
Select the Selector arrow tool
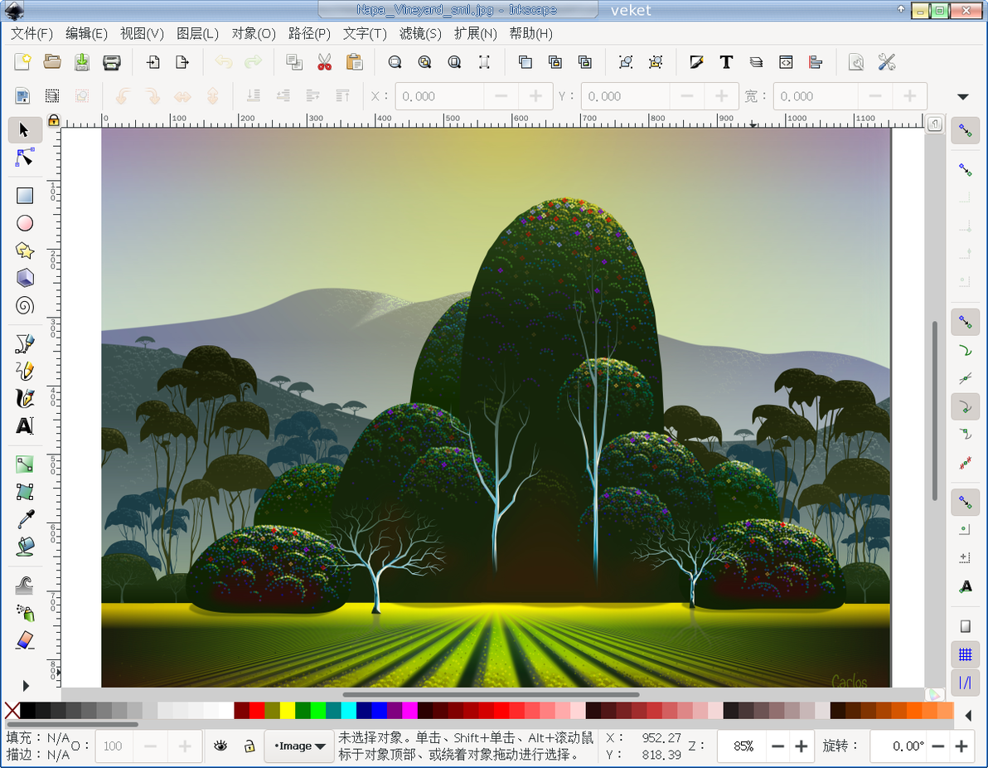click(25, 130)
